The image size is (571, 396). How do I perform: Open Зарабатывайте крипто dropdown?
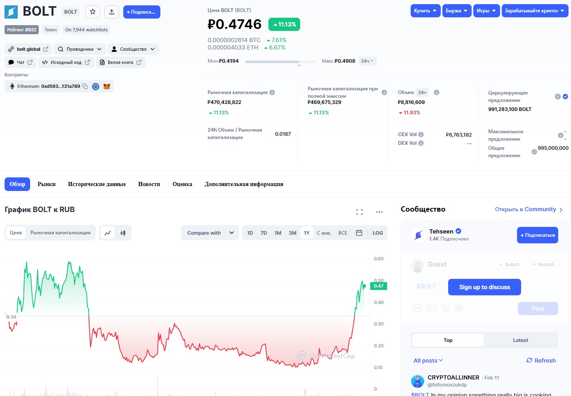pyautogui.click(x=535, y=11)
